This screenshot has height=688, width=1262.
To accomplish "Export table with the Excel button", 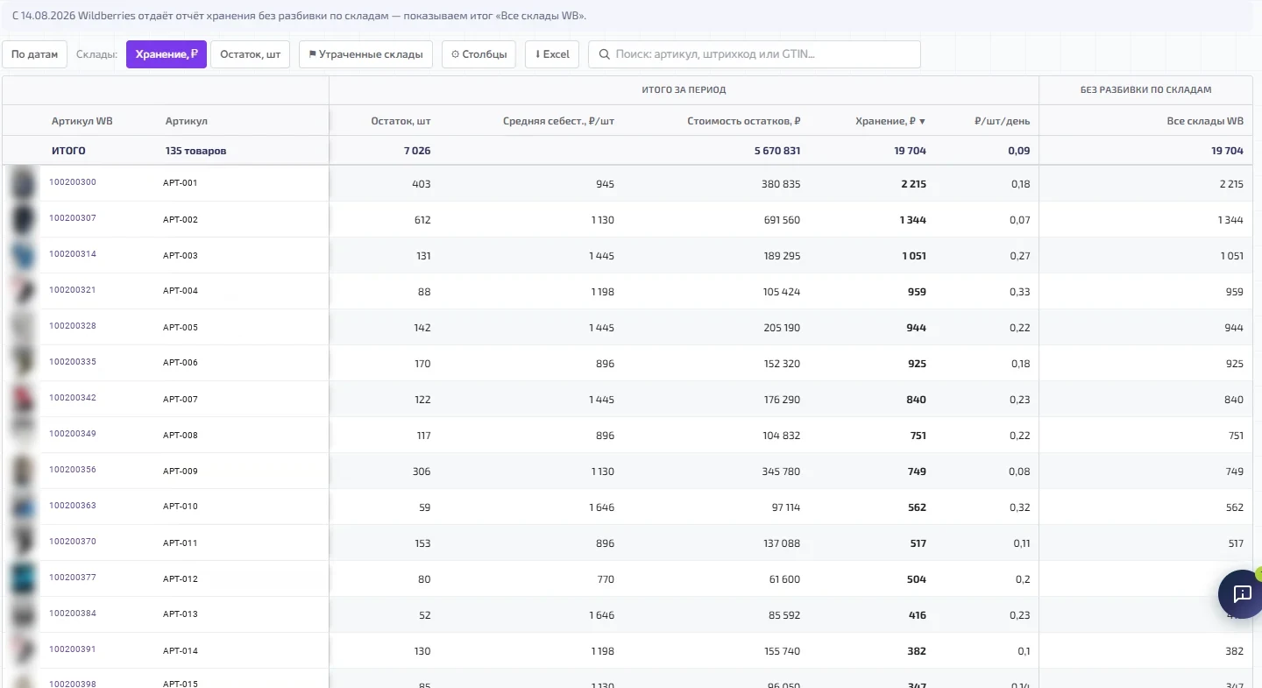I will (552, 54).
